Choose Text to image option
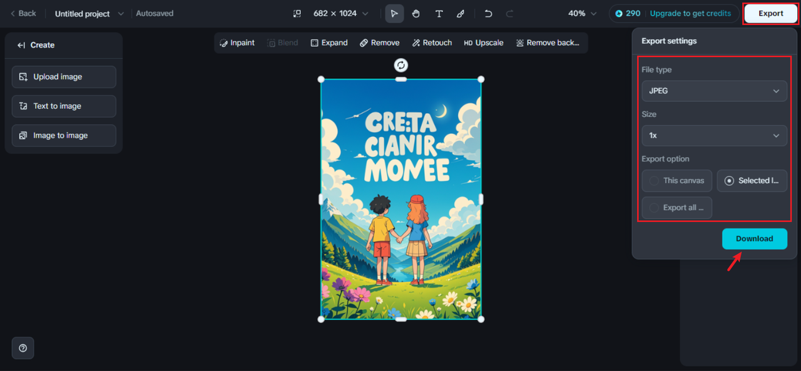Image resolution: width=801 pixels, height=371 pixels. [64, 106]
